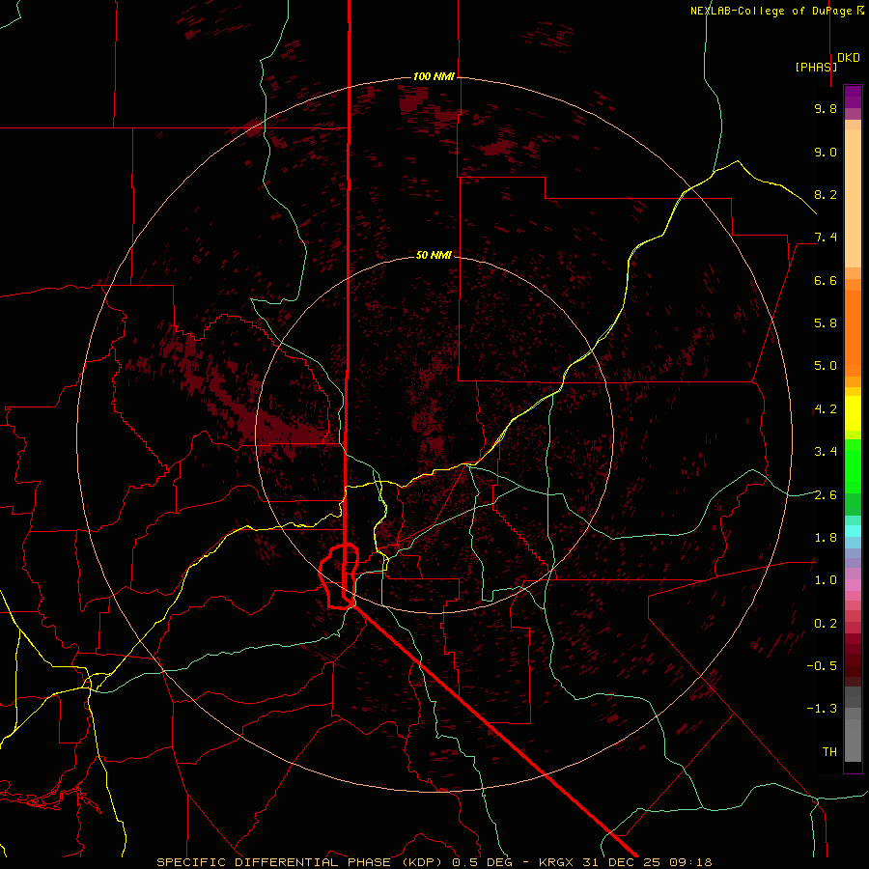Screen dimensions: 869x869
Task: Click the 4.2 scale value
Action: tap(826, 409)
